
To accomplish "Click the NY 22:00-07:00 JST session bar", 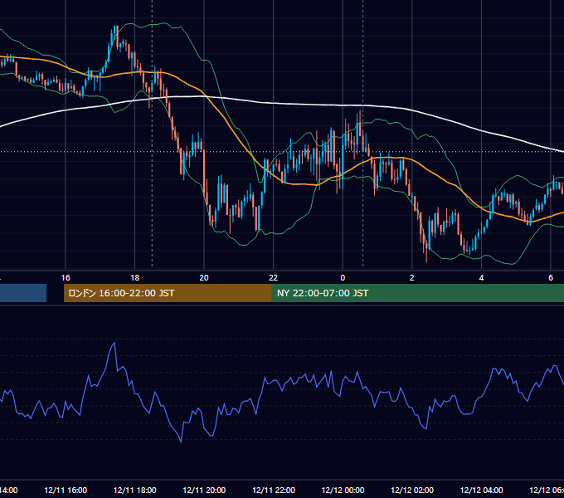I will coord(417,293).
